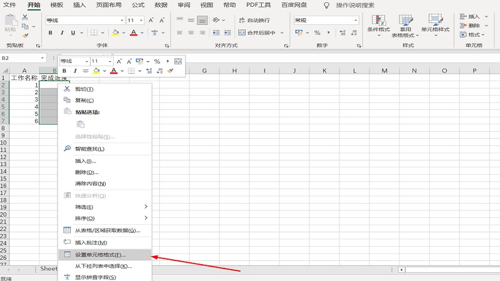Click the red font color button in ribbon

(x=133, y=32)
